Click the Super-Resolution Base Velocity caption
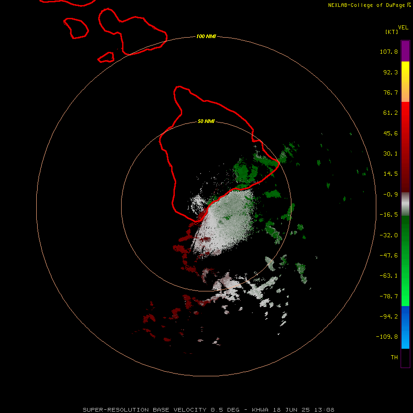Viewport: 413px width, 413px height. (x=208, y=410)
